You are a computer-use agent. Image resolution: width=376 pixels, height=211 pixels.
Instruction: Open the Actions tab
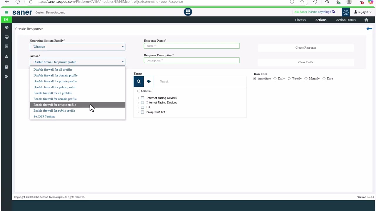pyautogui.click(x=321, y=20)
